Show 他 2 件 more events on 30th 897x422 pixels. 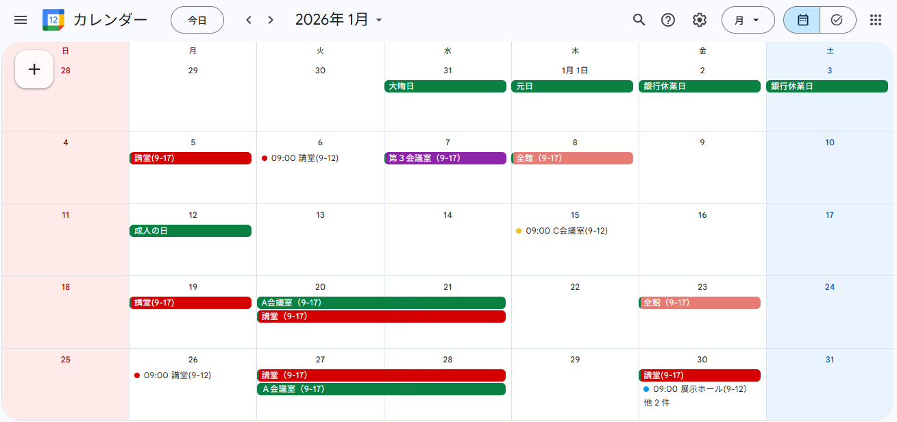tap(656, 403)
